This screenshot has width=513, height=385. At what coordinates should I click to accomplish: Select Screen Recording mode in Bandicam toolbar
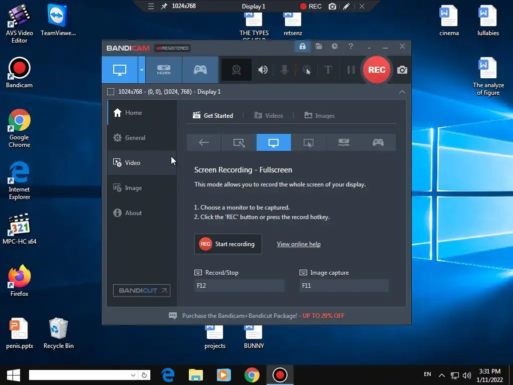point(120,70)
